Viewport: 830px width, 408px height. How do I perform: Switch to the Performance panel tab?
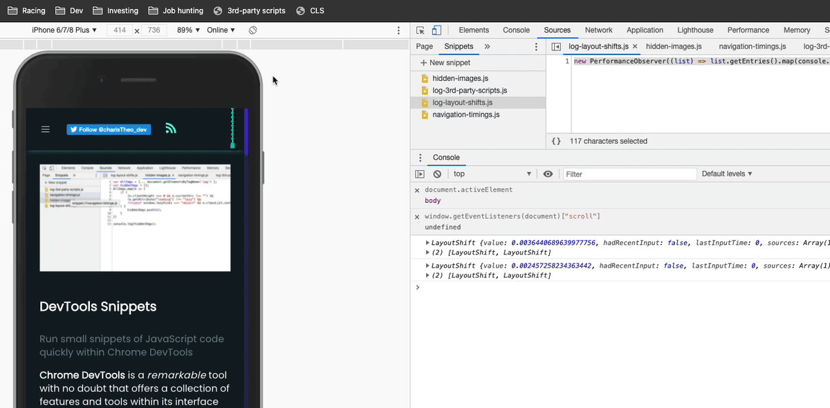coord(748,30)
